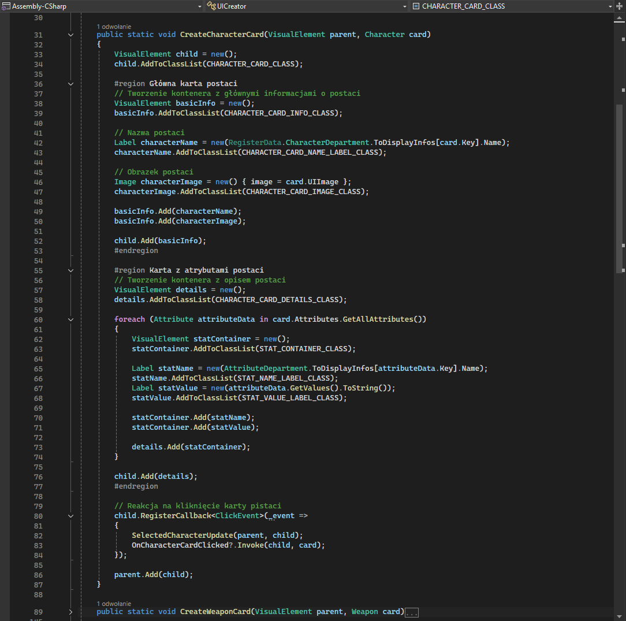This screenshot has width=626, height=621.
Task: Collapse the 'Karta z atrybutami postaci' region
Action: [71, 270]
